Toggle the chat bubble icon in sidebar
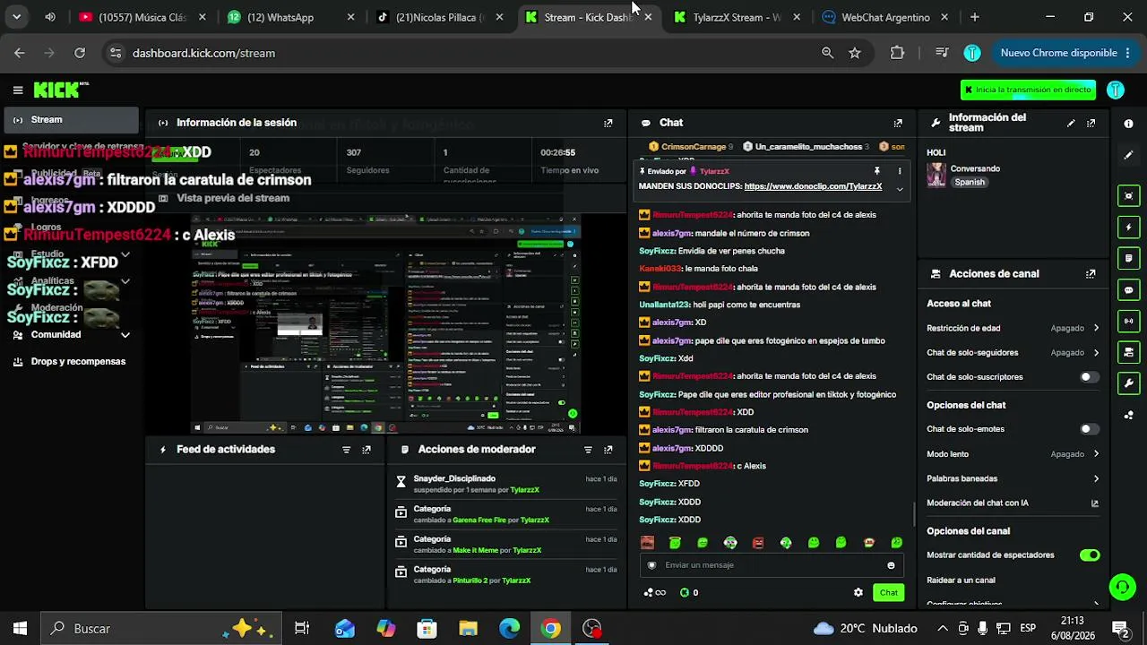The image size is (1147, 645). [x=1128, y=290]
